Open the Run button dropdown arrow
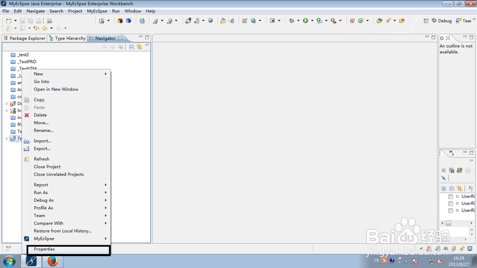This screenshot has height=268, width=477. (x=312, y=21)
